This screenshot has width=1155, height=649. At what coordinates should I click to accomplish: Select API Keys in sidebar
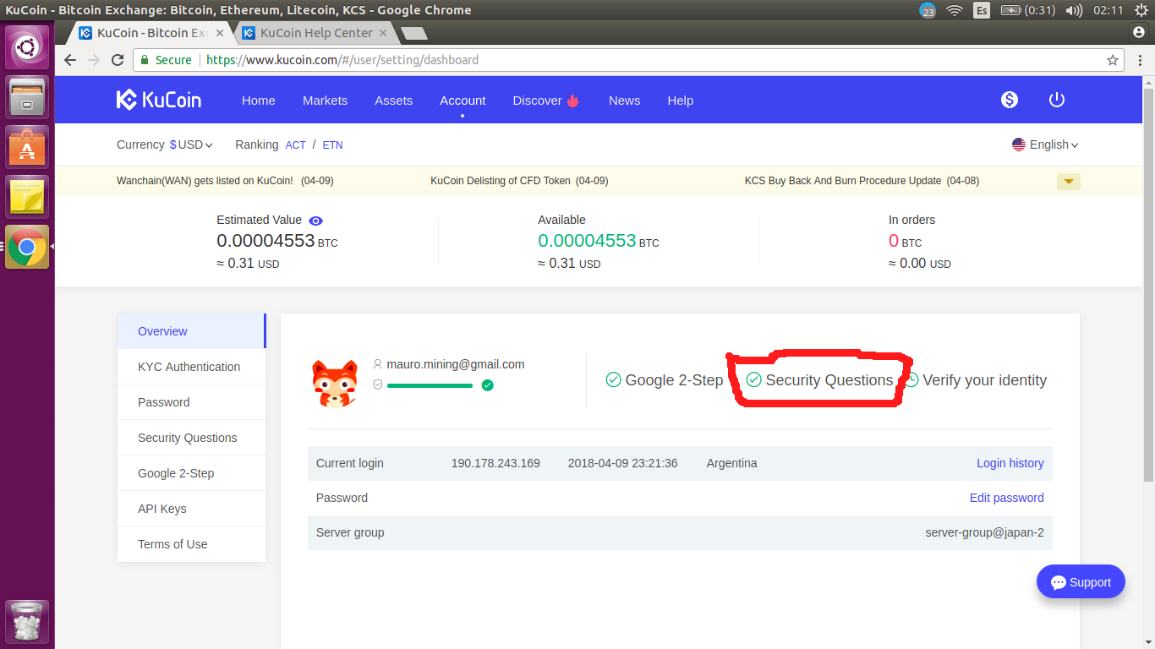pyautogui.click(x=191, y=509)
